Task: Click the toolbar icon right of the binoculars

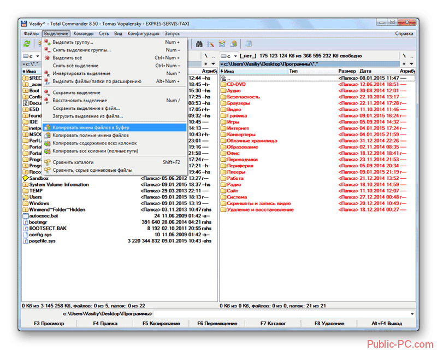Action: [x=211, y=44]
